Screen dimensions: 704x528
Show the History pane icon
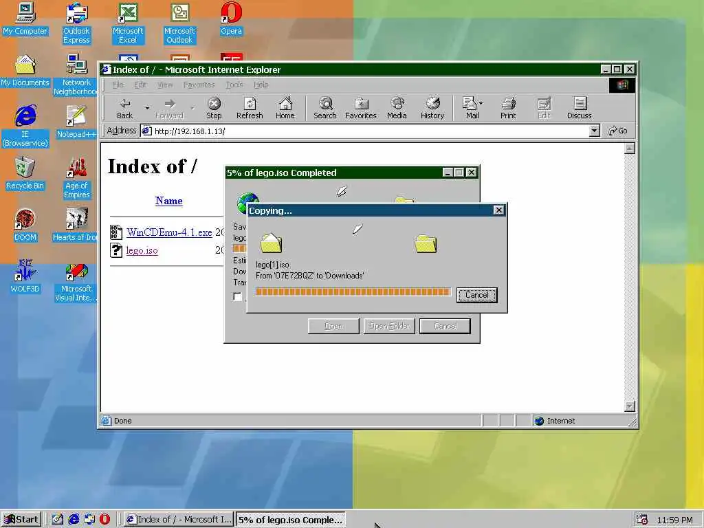pyautogui.click(x=432, y=108)
